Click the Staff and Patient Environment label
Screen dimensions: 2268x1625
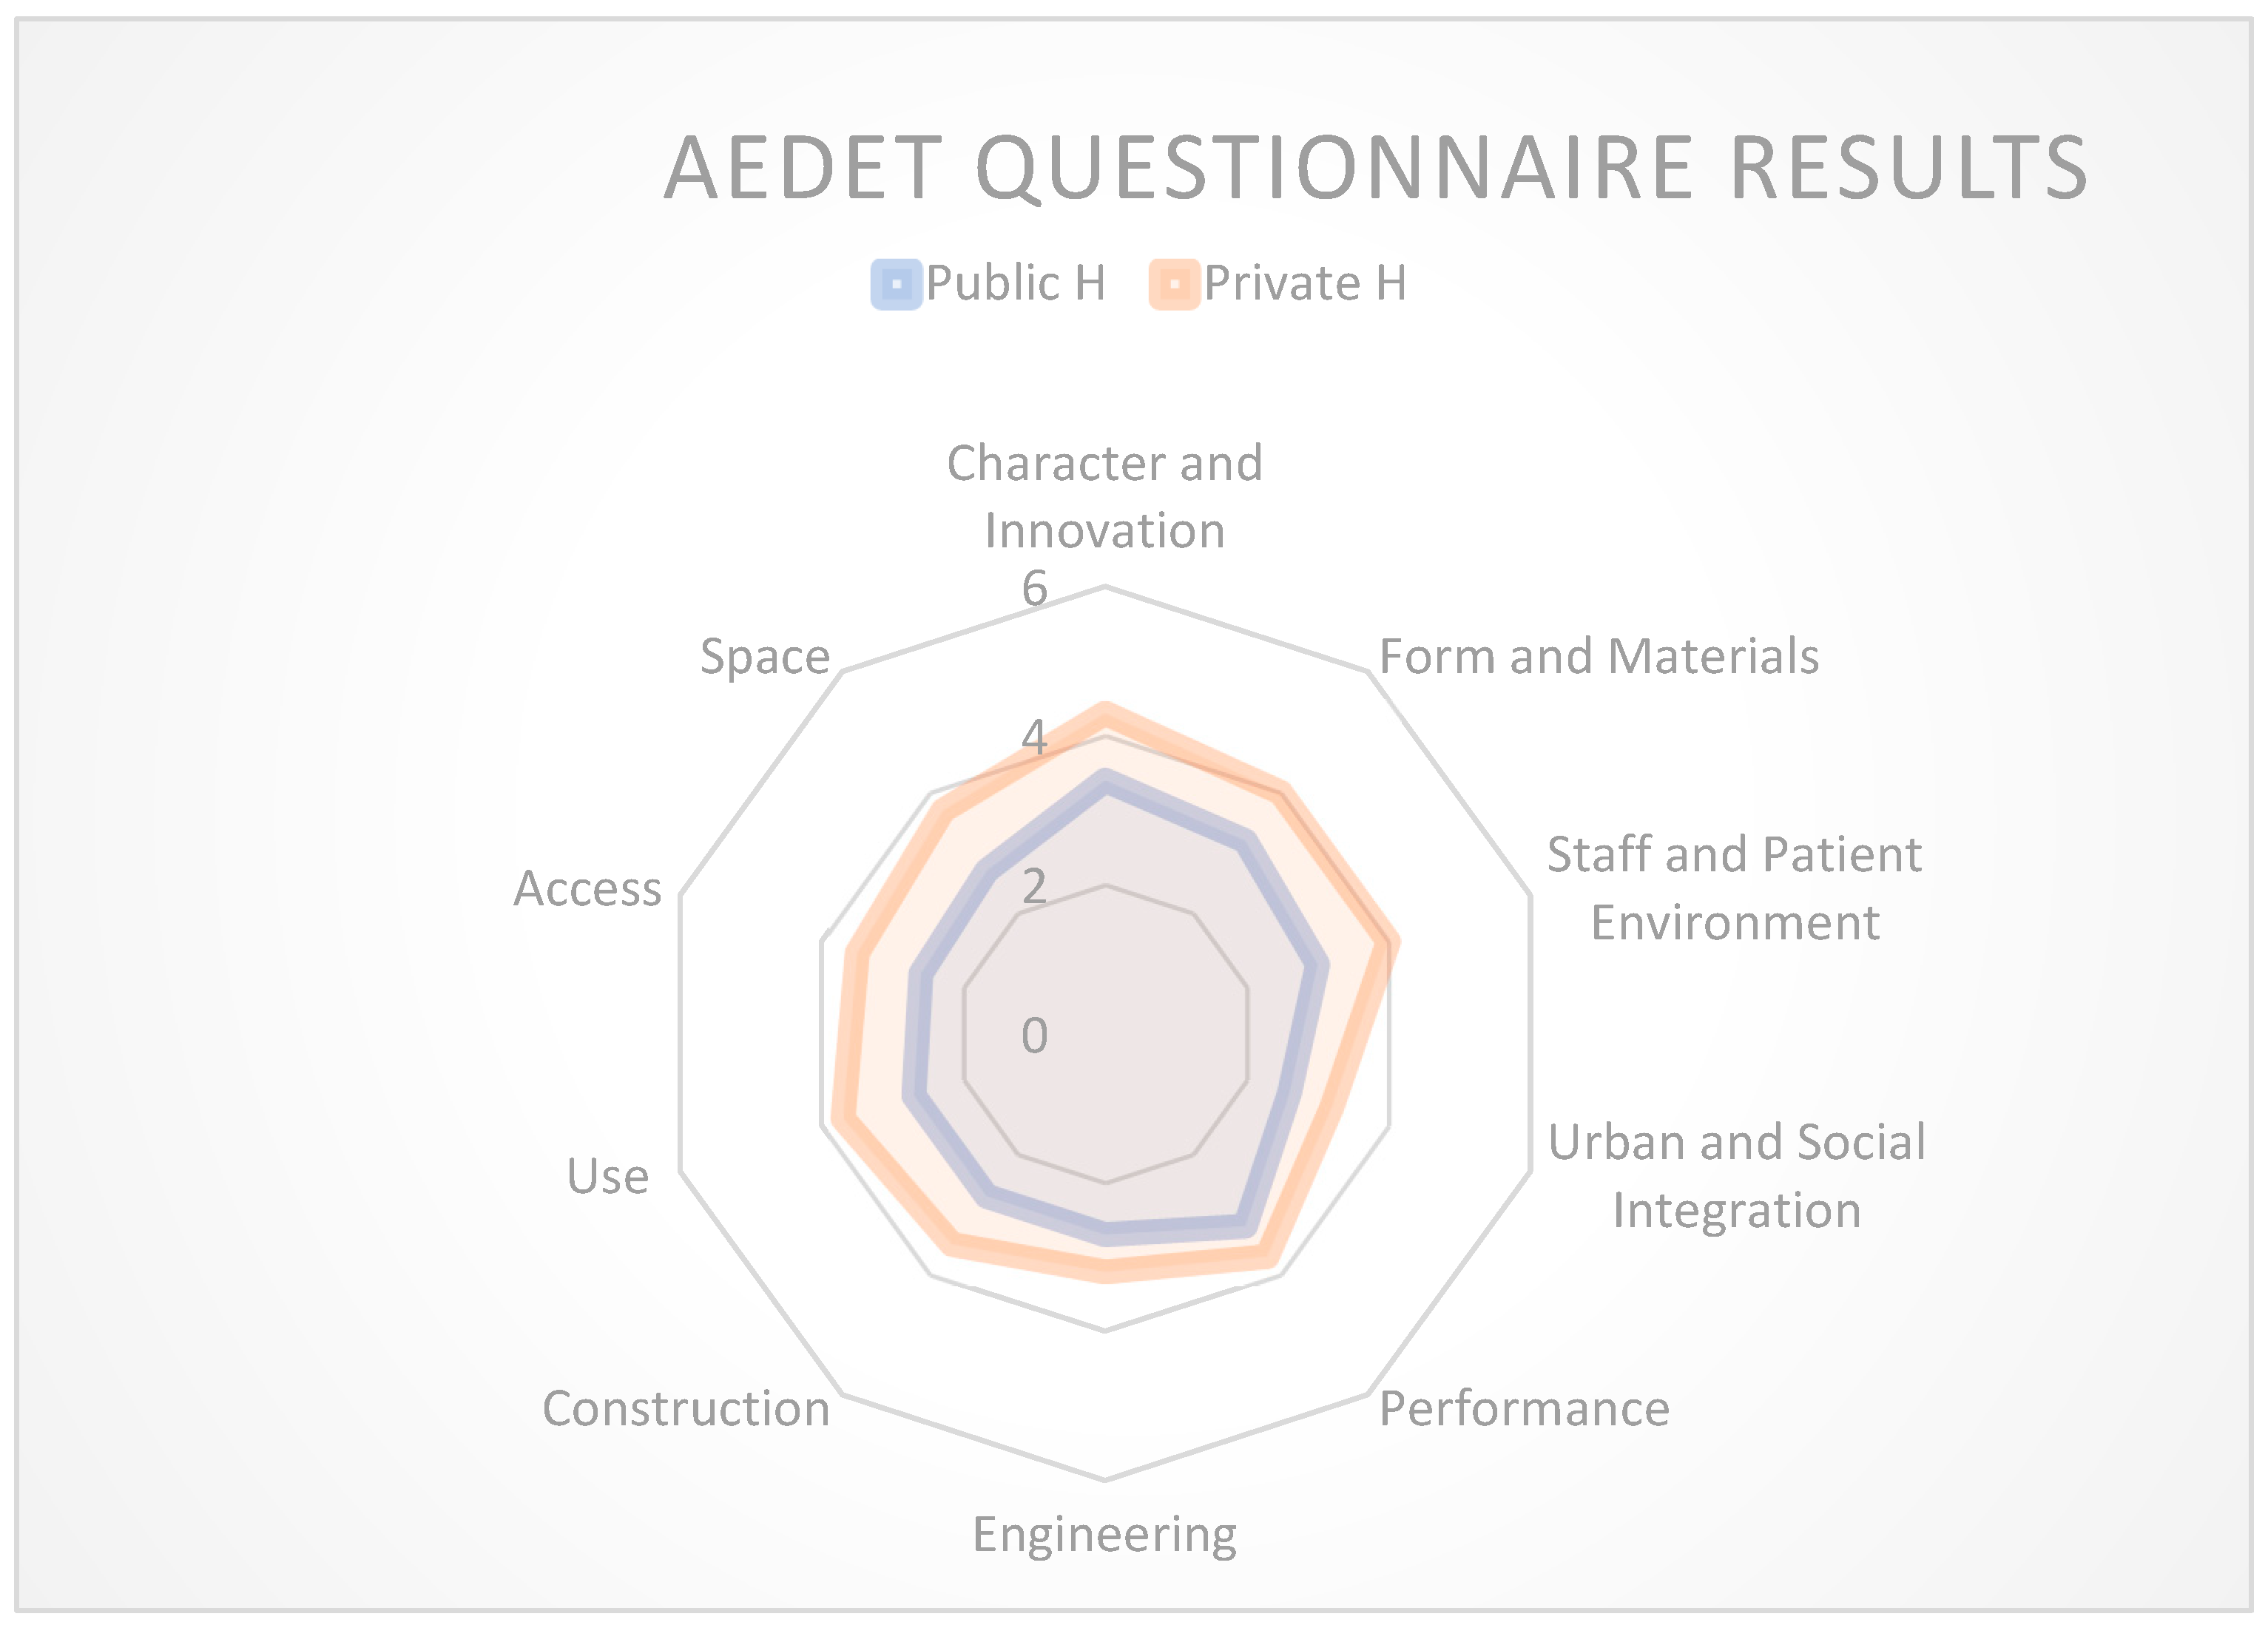(1734, 888)
